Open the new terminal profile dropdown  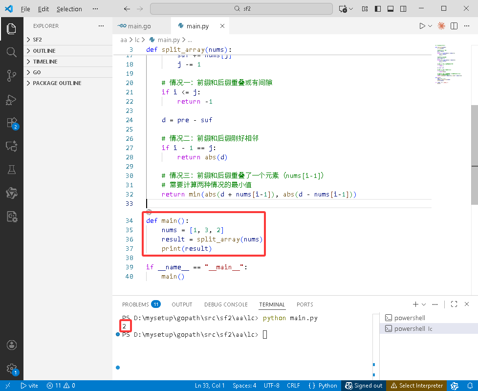coord(424,304)
